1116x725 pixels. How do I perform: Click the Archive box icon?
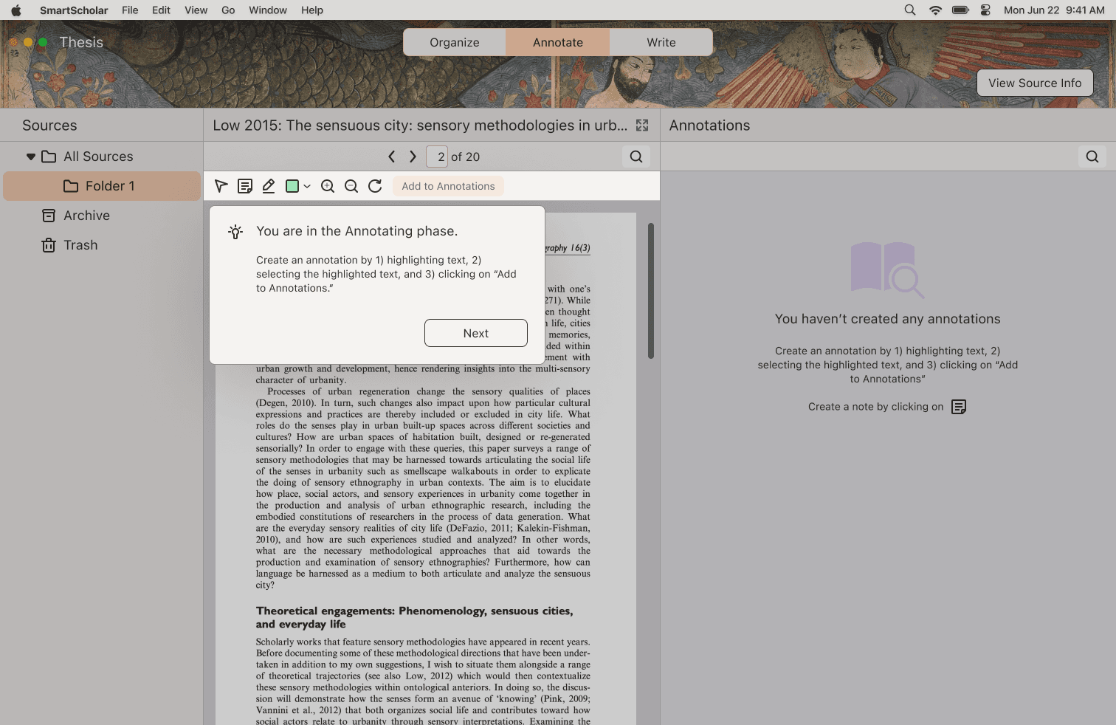click(x=49, y=216)
